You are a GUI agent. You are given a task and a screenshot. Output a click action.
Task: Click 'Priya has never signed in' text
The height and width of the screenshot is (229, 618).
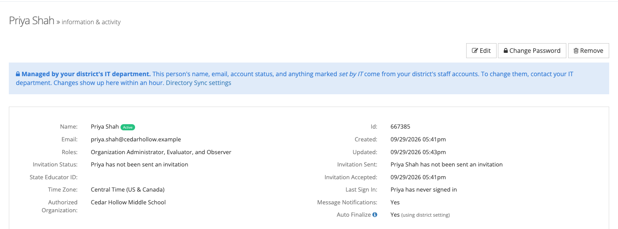point(424,190)
